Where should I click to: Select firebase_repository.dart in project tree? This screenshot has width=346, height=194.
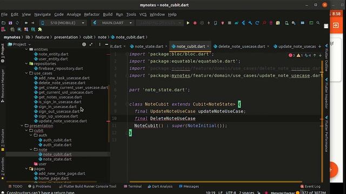61,68
